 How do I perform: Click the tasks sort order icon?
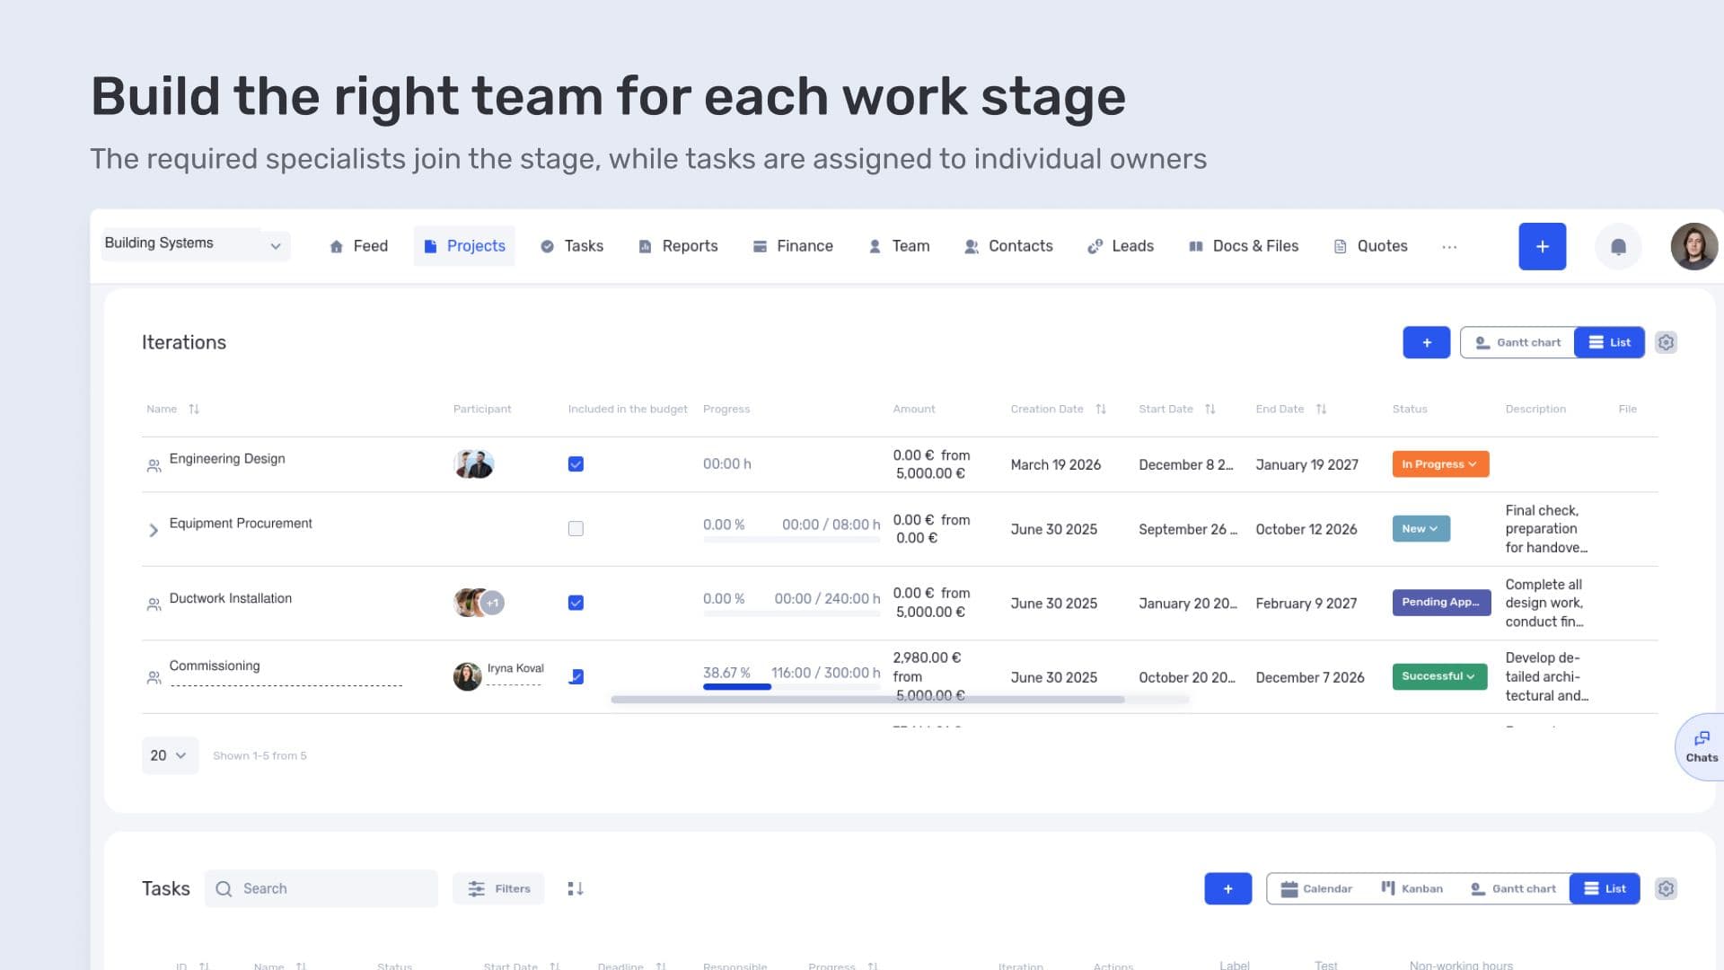coord(576,888)
